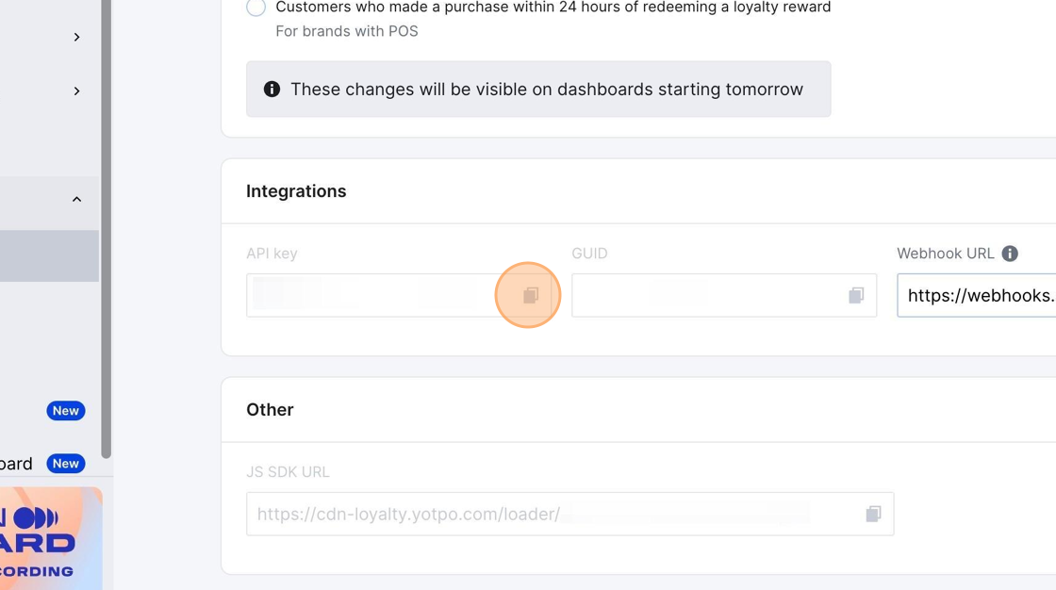Screen dimensions: 1056x590
Task: Copy the GUID value
Action: (856, 296)
